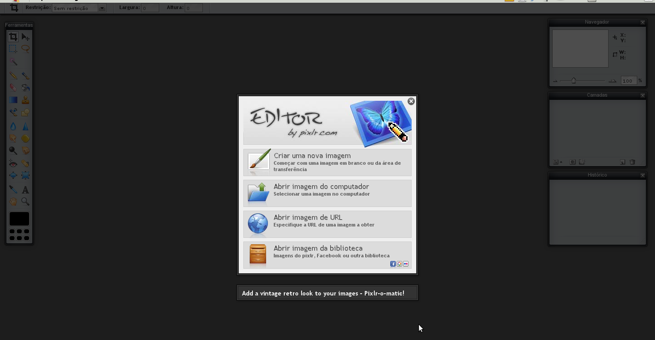Select the Zoom magnifier tool
The width and height of the screenshot is (655, 340).
(25, 202)
